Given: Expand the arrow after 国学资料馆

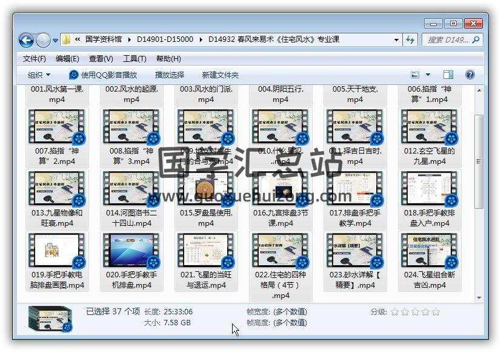Looking at the screenshot, I should [x=129, y=39].
